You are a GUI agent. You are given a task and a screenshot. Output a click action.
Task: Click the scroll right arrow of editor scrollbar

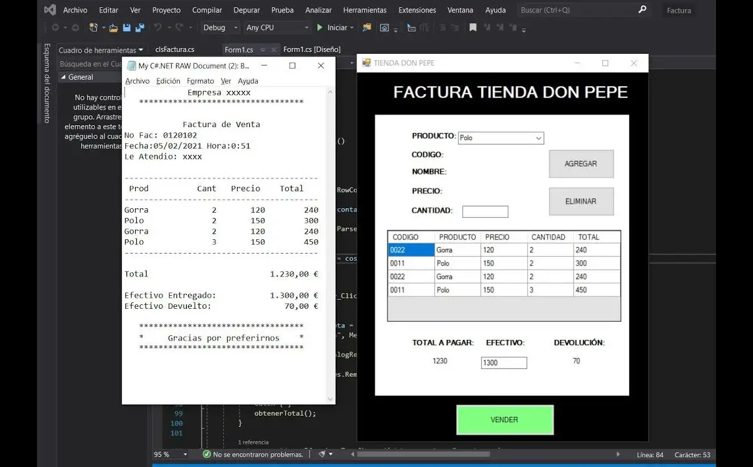[x=617, y=454]
